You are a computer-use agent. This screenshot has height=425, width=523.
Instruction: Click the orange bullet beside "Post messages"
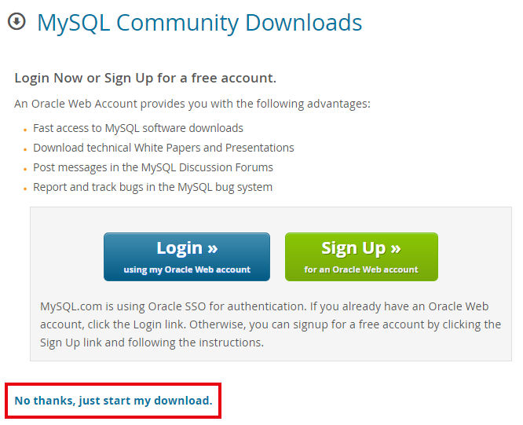(25, 169)
